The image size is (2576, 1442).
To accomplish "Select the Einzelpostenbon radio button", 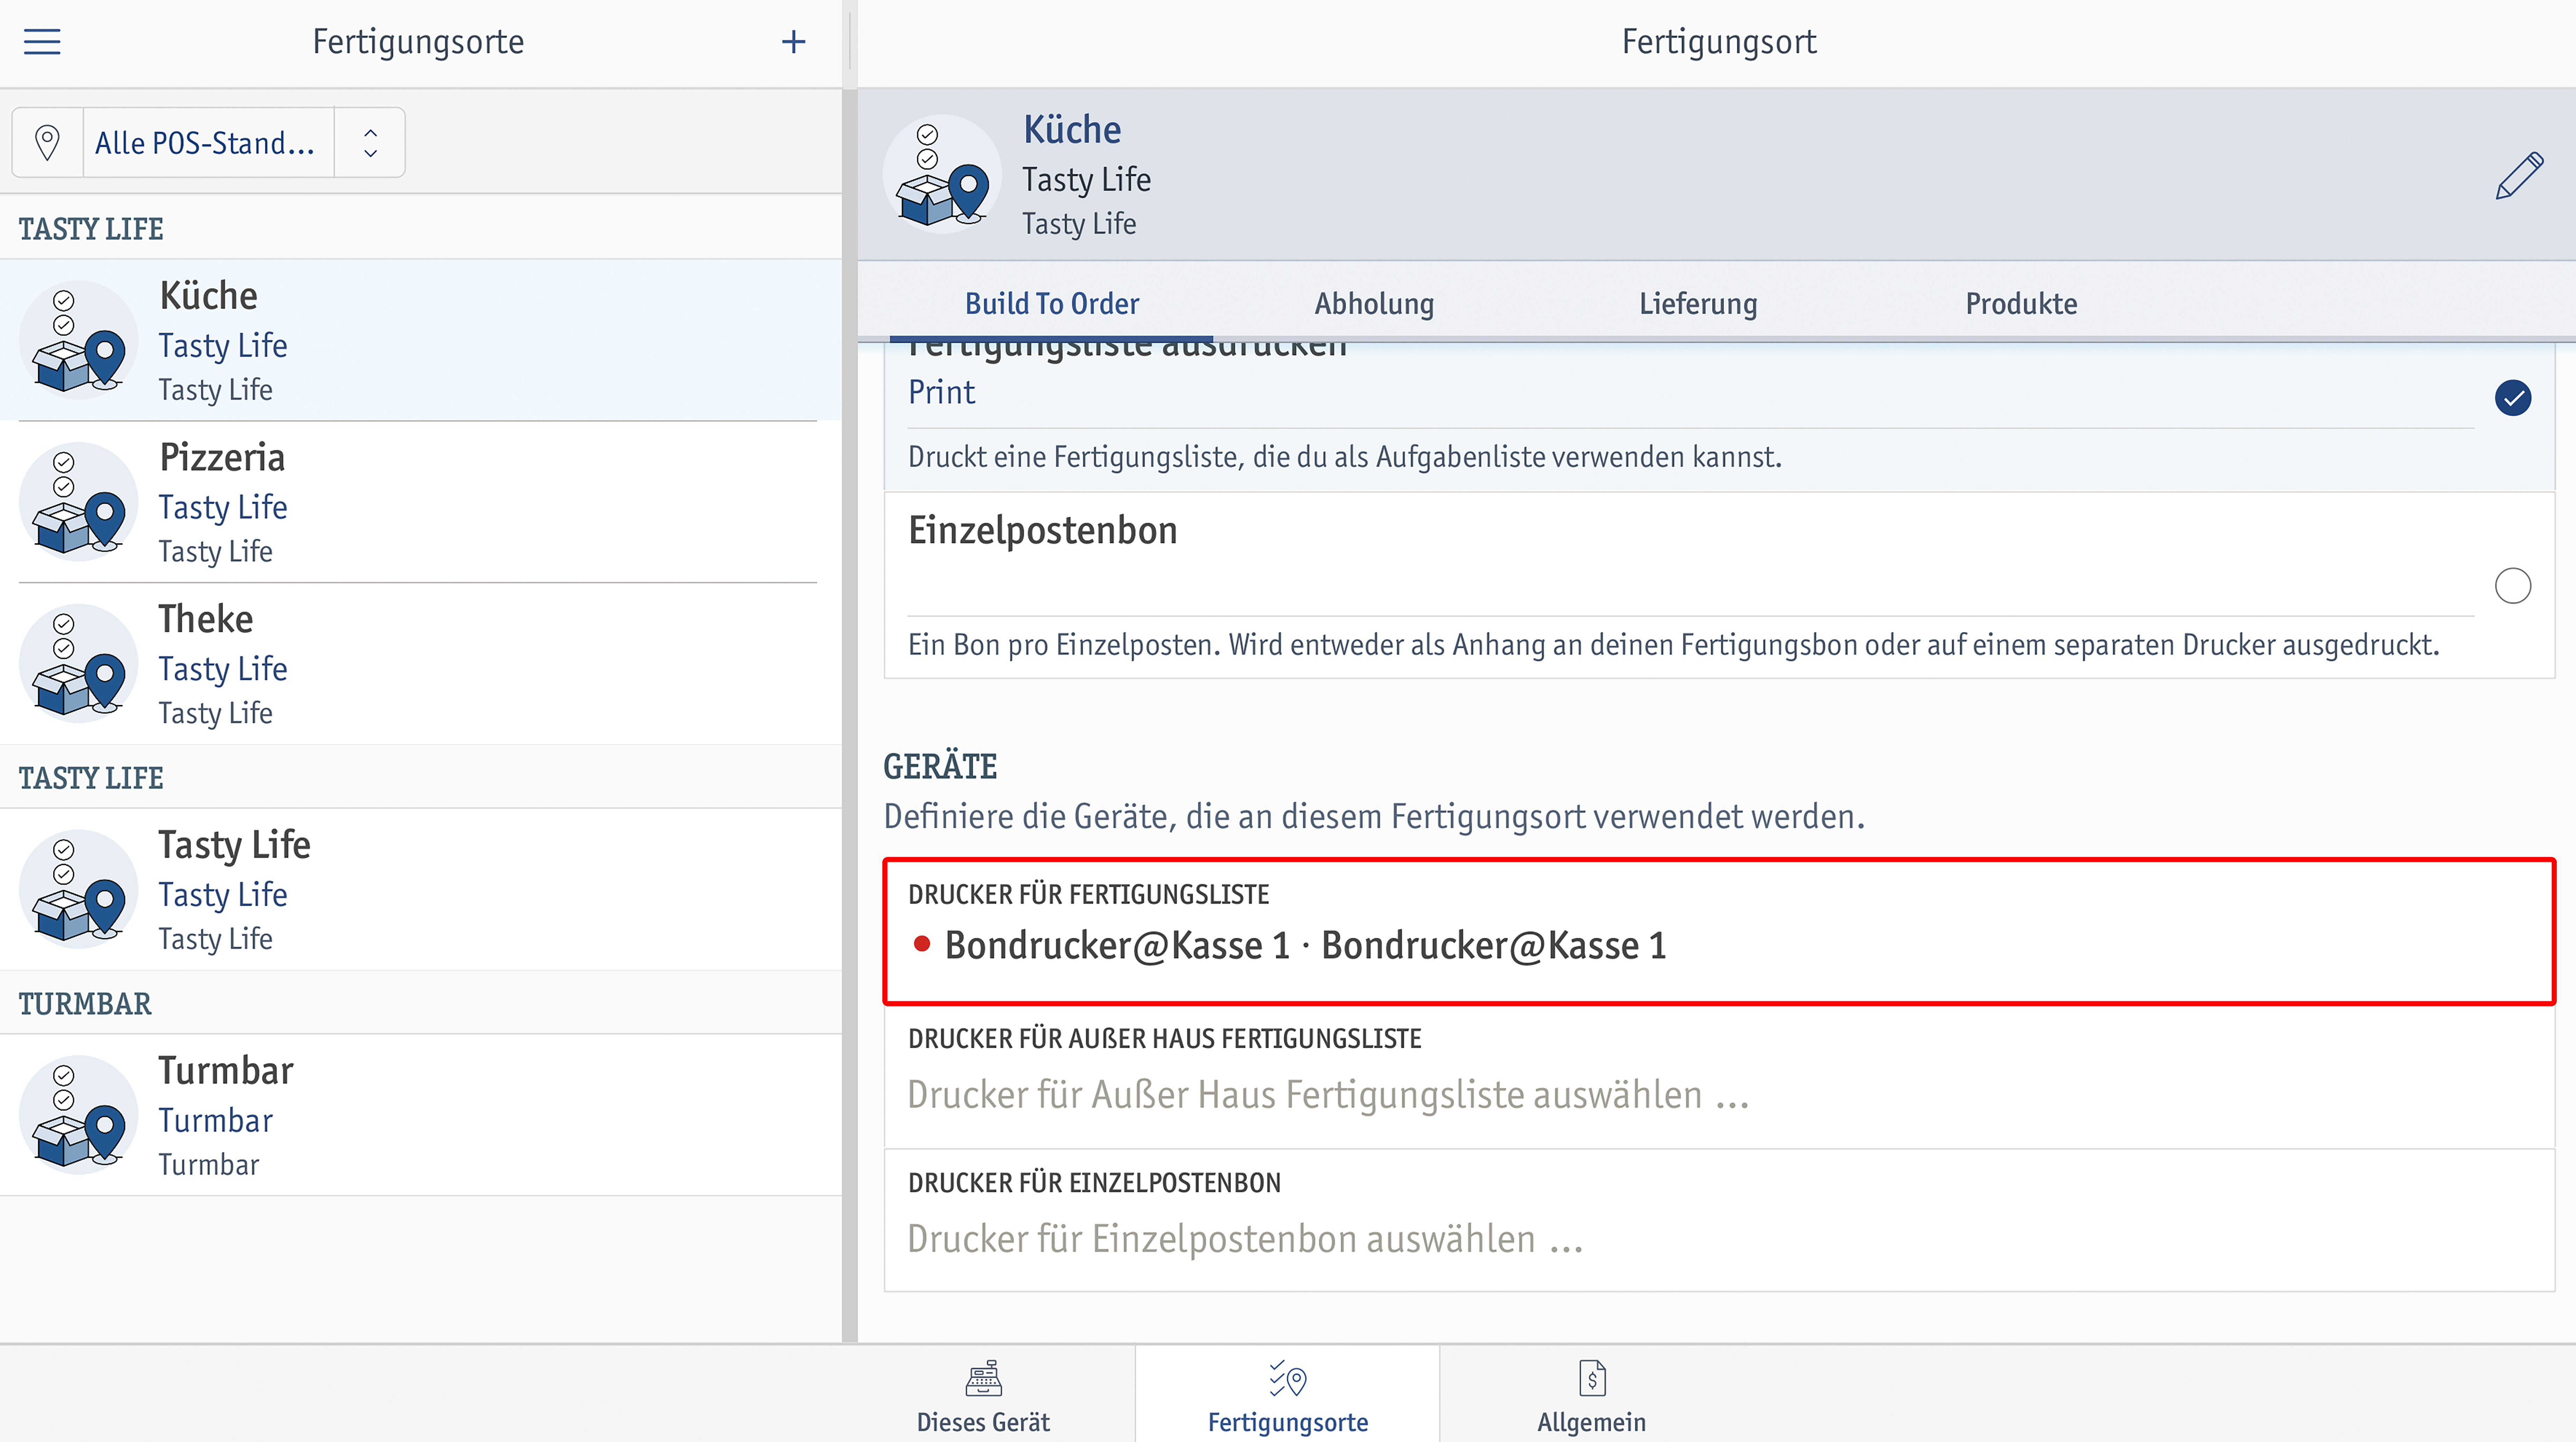I will click(2513, 586).
